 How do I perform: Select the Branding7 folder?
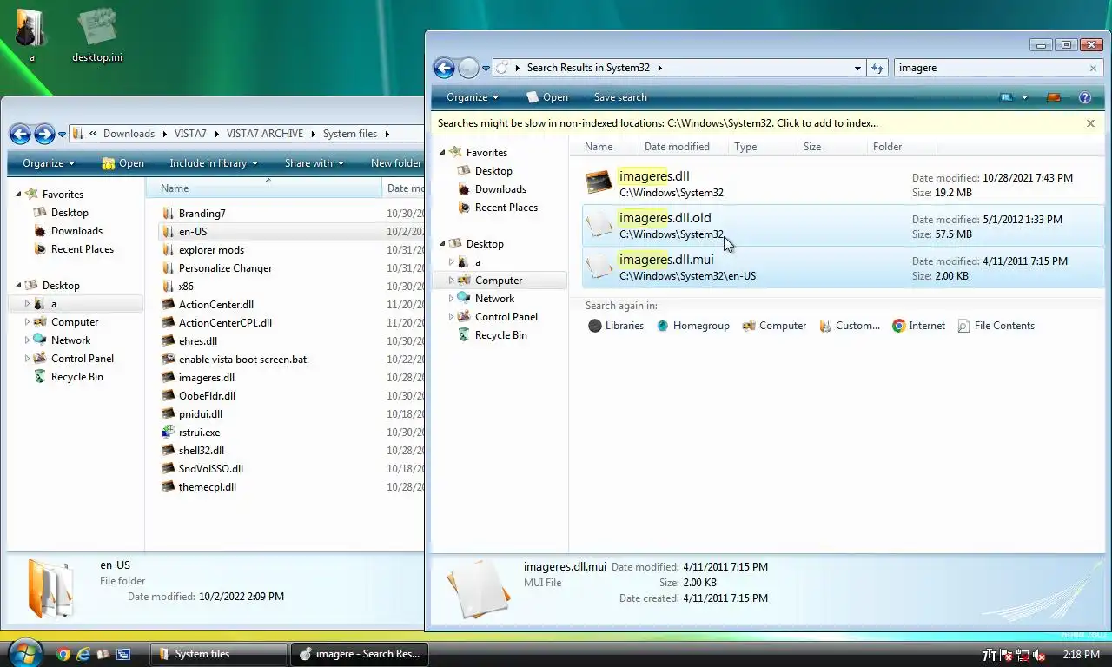pos(202,214)
